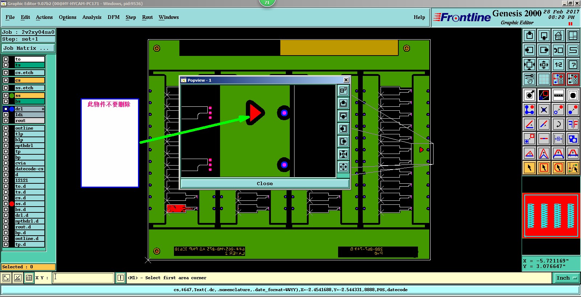Toggle the checkbox for layer outline

(6, 128)
